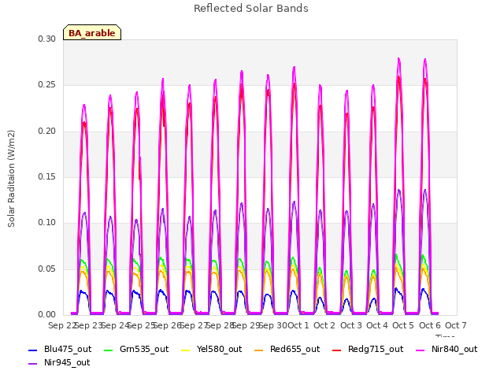This screenshot has height=378, width=504.
Task: Click the Nir945_out legend color line
Action: 33,364
